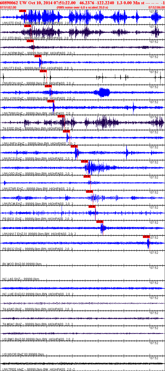This screenshot has width=165, height=371.
Task: Click the end time 07:52:06.00 label
Action: click(x=157, y=8)
